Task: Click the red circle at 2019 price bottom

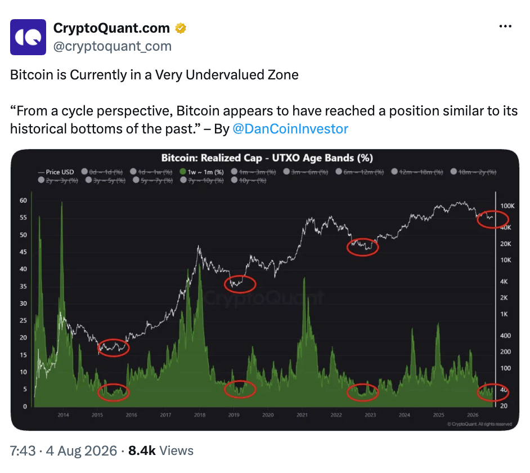Action: coord(240,284)
